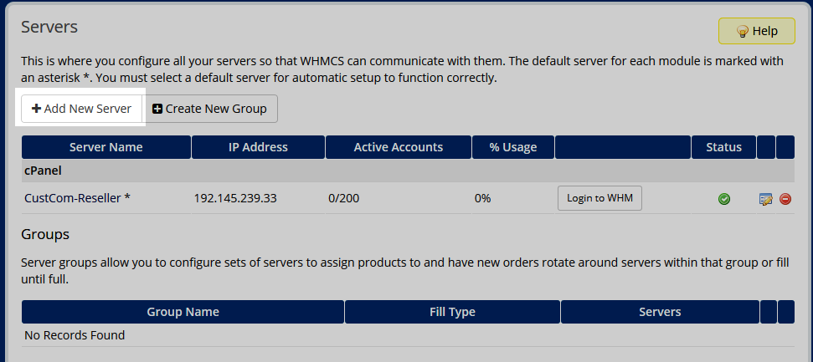Click the IP address 192.145.239.33
The image size is (813, 362).
(x=235, y=198)
